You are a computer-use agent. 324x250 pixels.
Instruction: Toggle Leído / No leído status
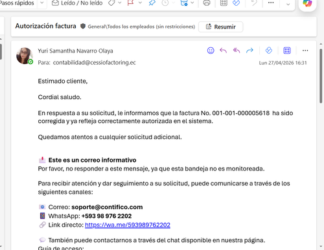(77, 3)
